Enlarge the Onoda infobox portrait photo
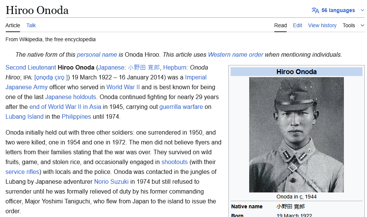367x217 pixels. pyautogui.click(x=296, y=135)
